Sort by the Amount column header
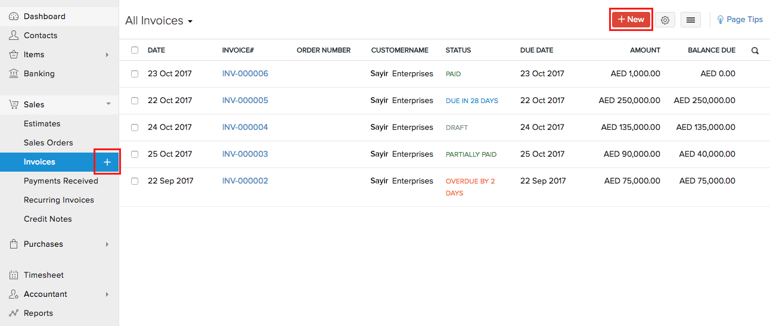Screen dimensions: 770x326 [x=645, y=51]
